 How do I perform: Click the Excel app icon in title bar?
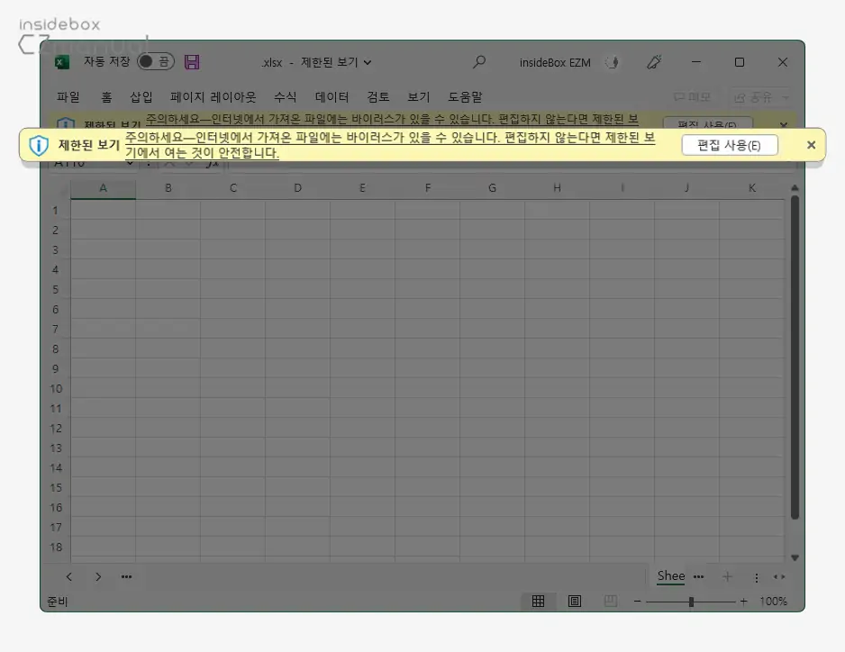click(x=60, y=60)
